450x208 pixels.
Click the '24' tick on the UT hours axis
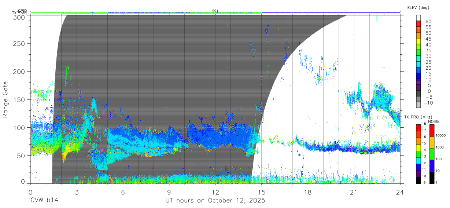pos(400,192)
